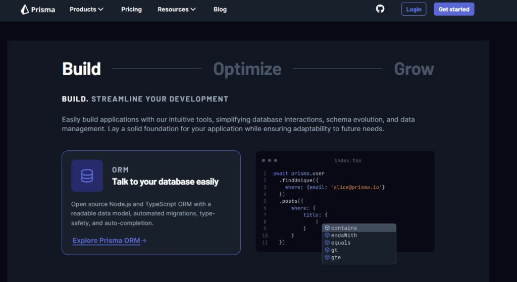Image resolution: width=517 pixels, height=282 pixels.
Task: Click the 'alice@prisma.io' string in the code
Action: 356,187
